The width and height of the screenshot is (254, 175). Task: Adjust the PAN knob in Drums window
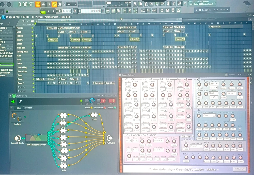[87, 101]
